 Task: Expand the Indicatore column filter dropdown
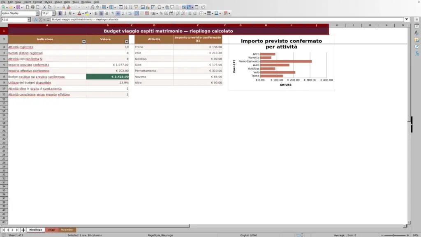(x=84, y=42)
